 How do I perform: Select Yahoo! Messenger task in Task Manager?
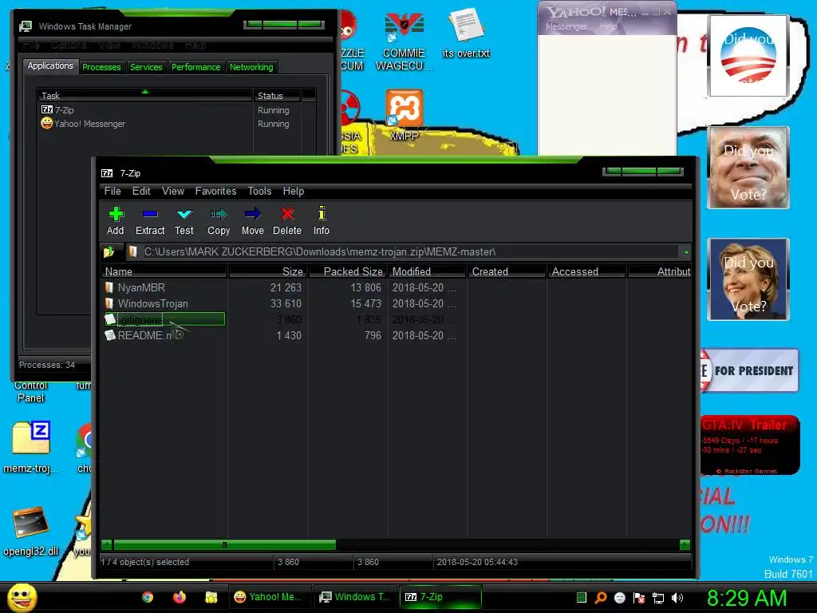tap(145, 124)
